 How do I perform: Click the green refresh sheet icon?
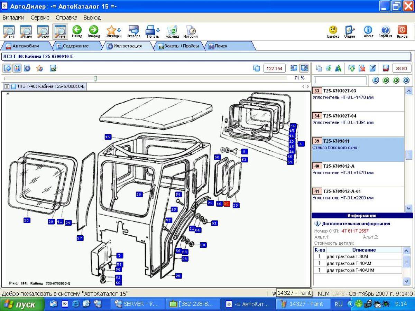coord(329,68)
